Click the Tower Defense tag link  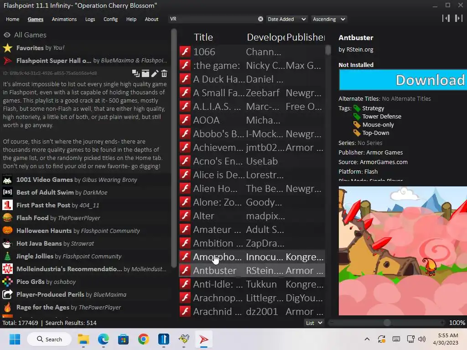382,116
